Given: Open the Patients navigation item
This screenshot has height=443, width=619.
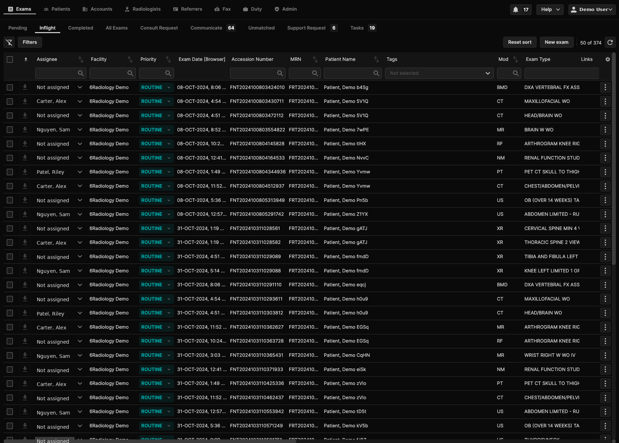Looking at the screenshot, I should 57,9.
